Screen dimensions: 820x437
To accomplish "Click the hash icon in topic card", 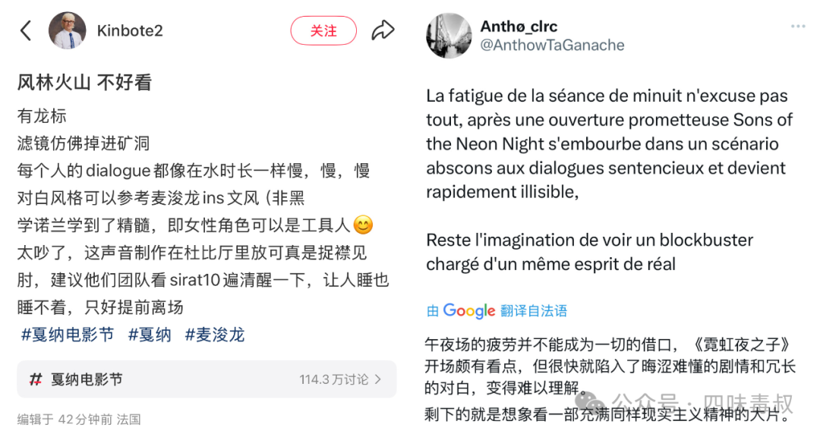I will click(x=36, y=379).
